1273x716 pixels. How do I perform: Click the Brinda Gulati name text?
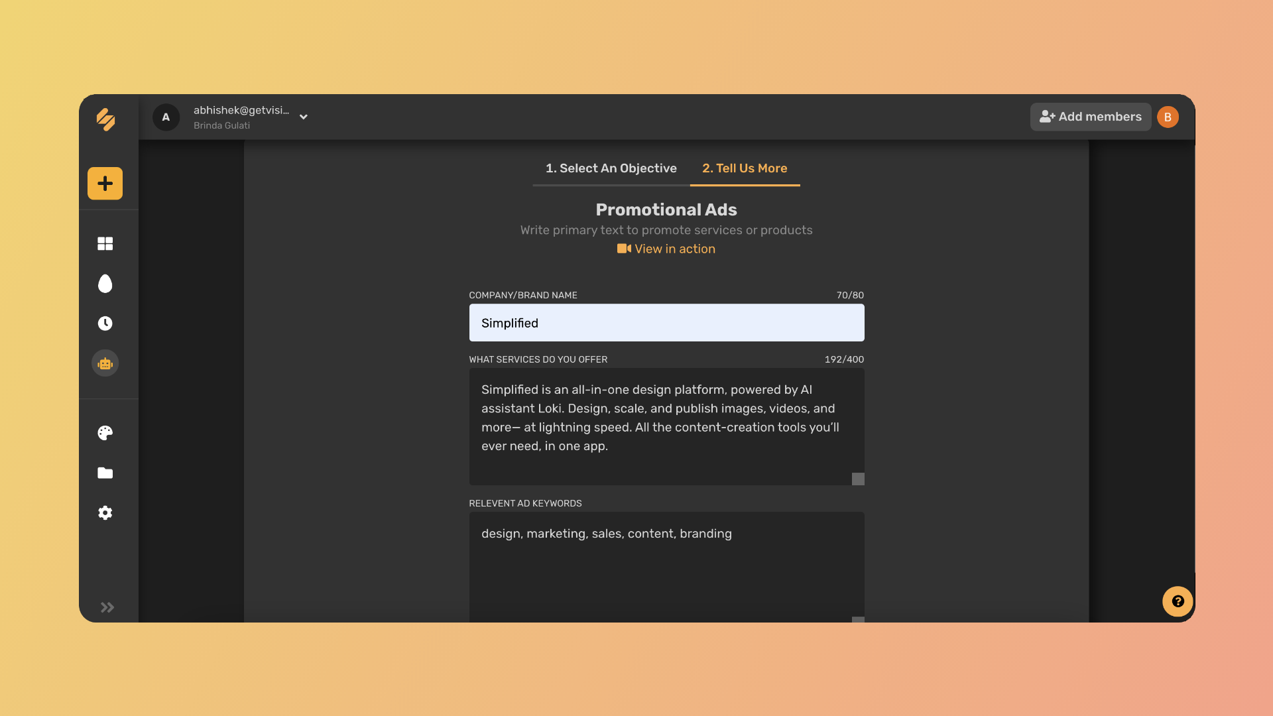tap(221, 125)
